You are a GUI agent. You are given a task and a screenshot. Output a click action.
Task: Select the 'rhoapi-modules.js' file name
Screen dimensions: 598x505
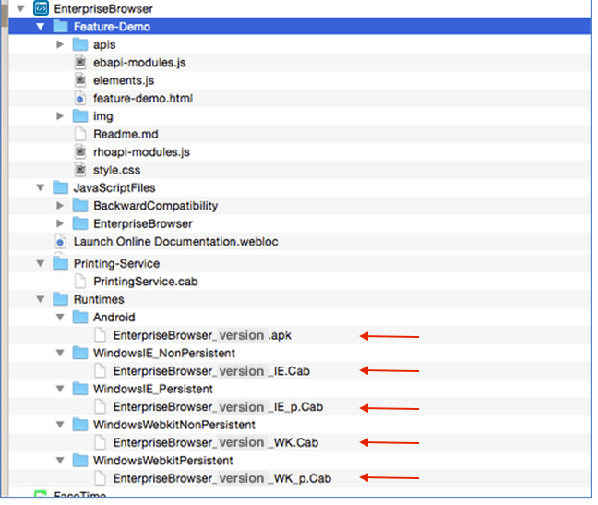pyautogui.click(x=141, y=152)
